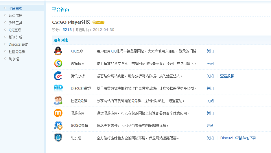
Task: Open 查看数据 link for 腾讯分析
Action: [x=227, y=76]
